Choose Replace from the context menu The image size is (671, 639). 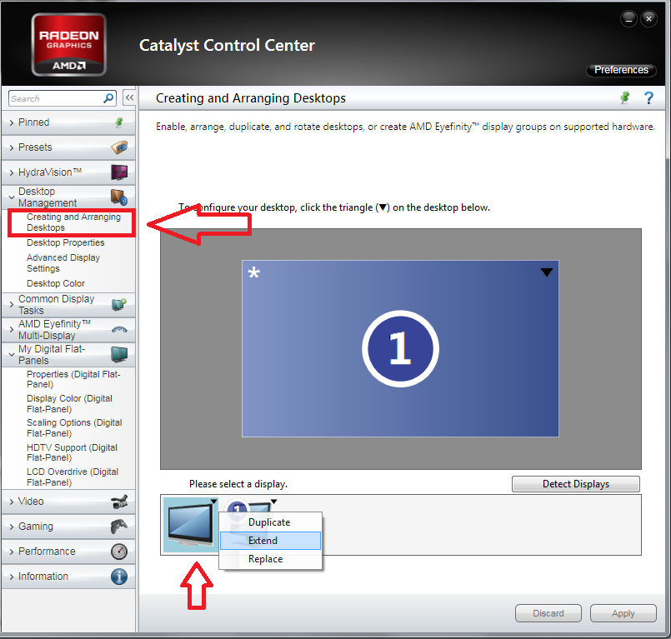270,559
